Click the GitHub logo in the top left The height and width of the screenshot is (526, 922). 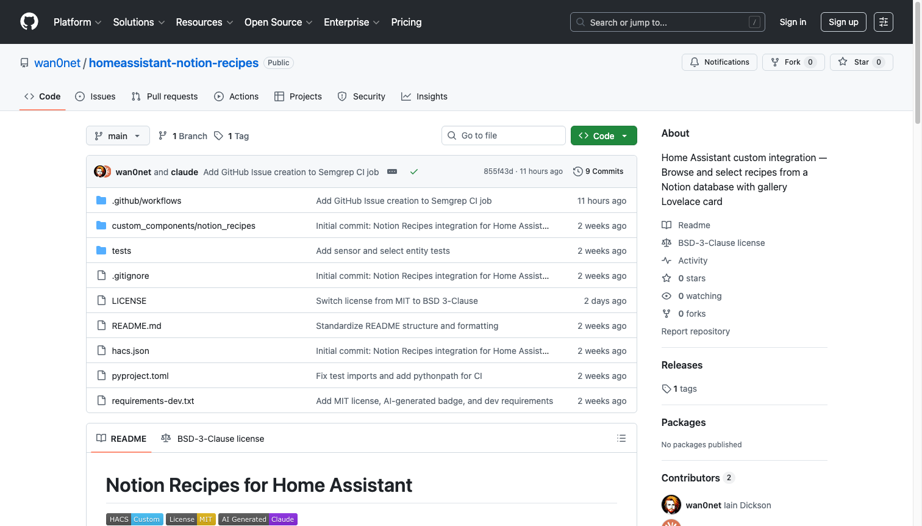pyautogui.click(x=29, y=21)
